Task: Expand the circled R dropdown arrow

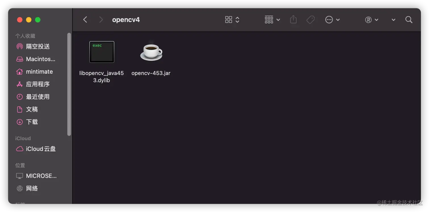Action: (377, 20)
